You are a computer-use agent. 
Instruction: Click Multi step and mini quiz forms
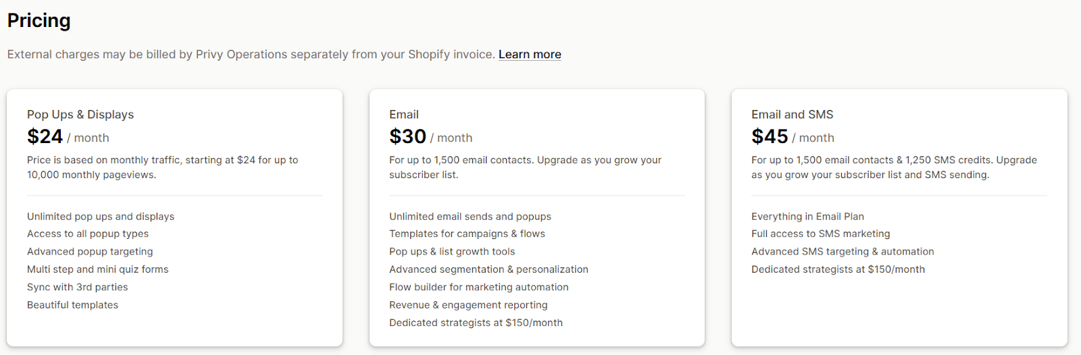(98, 269)
